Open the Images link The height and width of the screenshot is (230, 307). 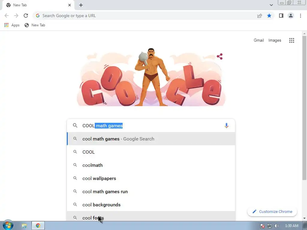(275, 40)
